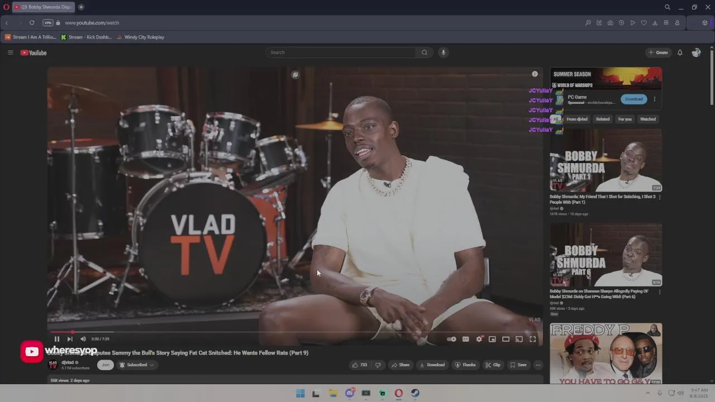715x402 pixels.
Task: Open options for the Part 1 video
Action: (x=660, y=197)
